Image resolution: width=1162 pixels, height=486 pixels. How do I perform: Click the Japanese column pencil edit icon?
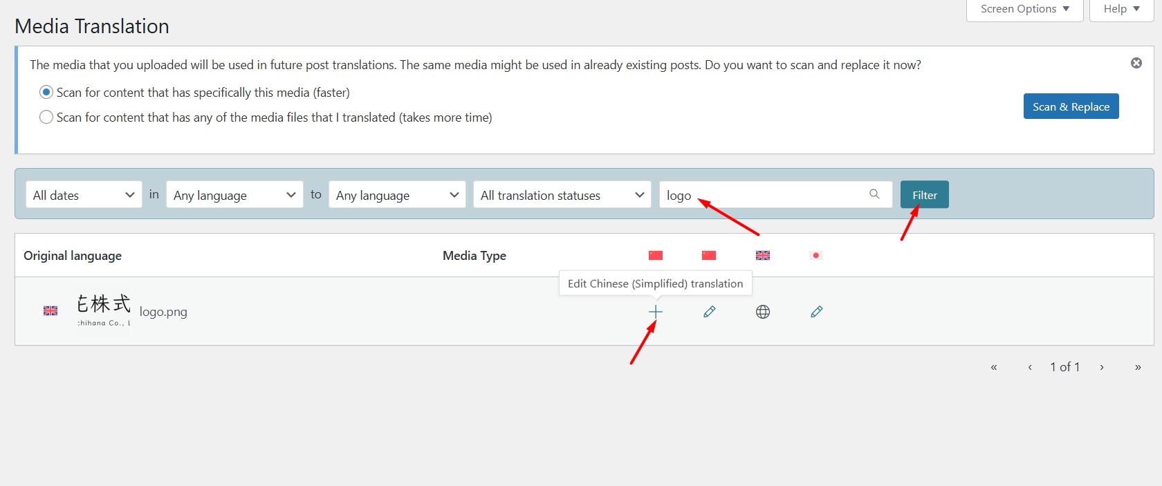point(816,312)
